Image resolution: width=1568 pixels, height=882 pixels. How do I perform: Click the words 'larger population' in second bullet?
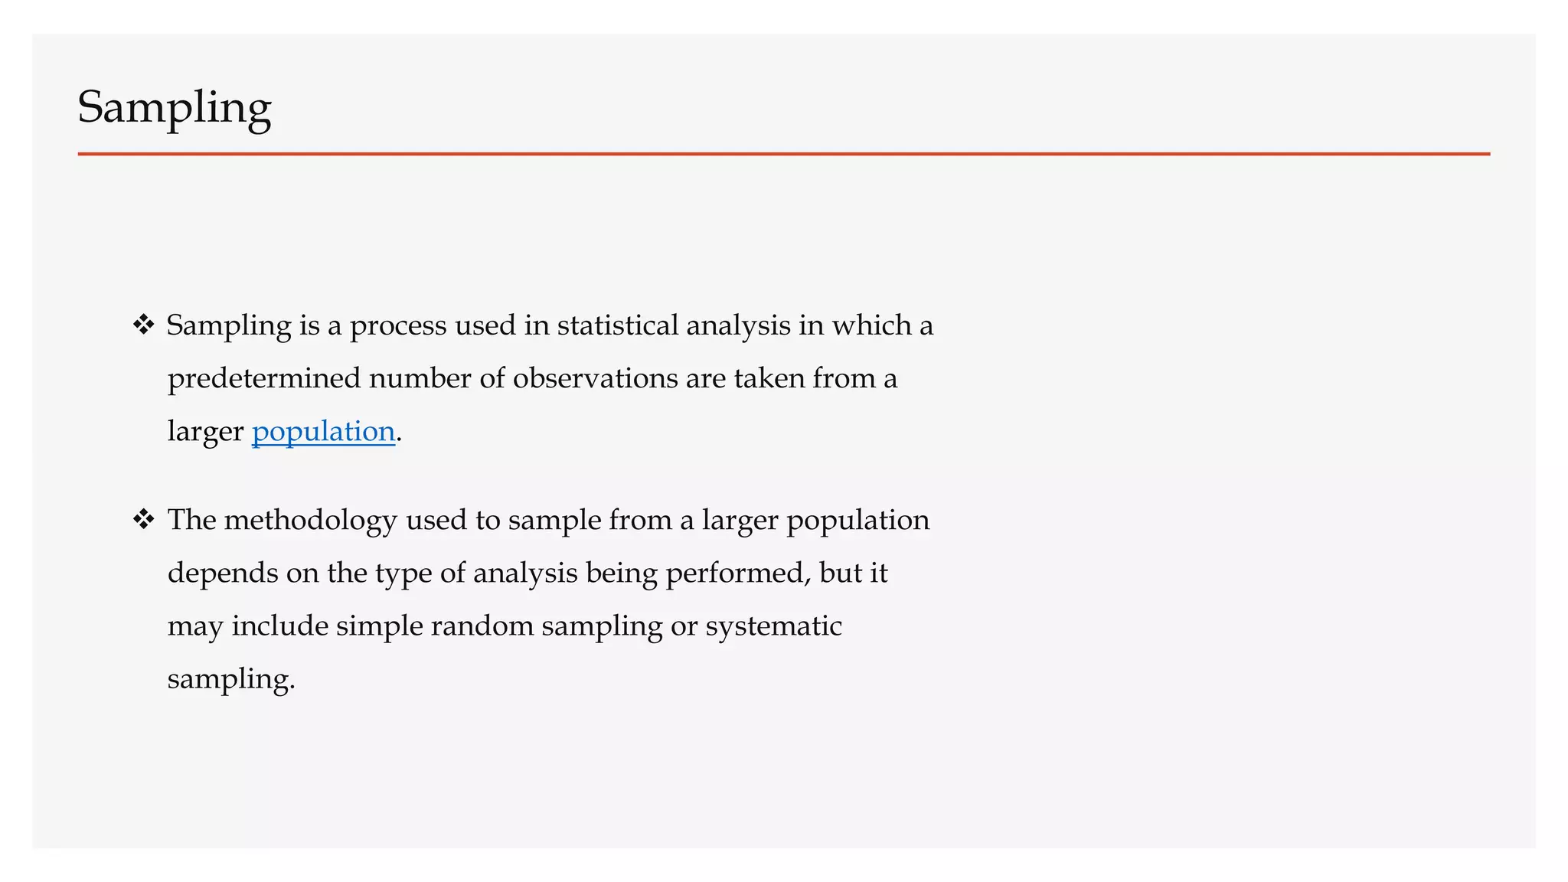point(815,520)
